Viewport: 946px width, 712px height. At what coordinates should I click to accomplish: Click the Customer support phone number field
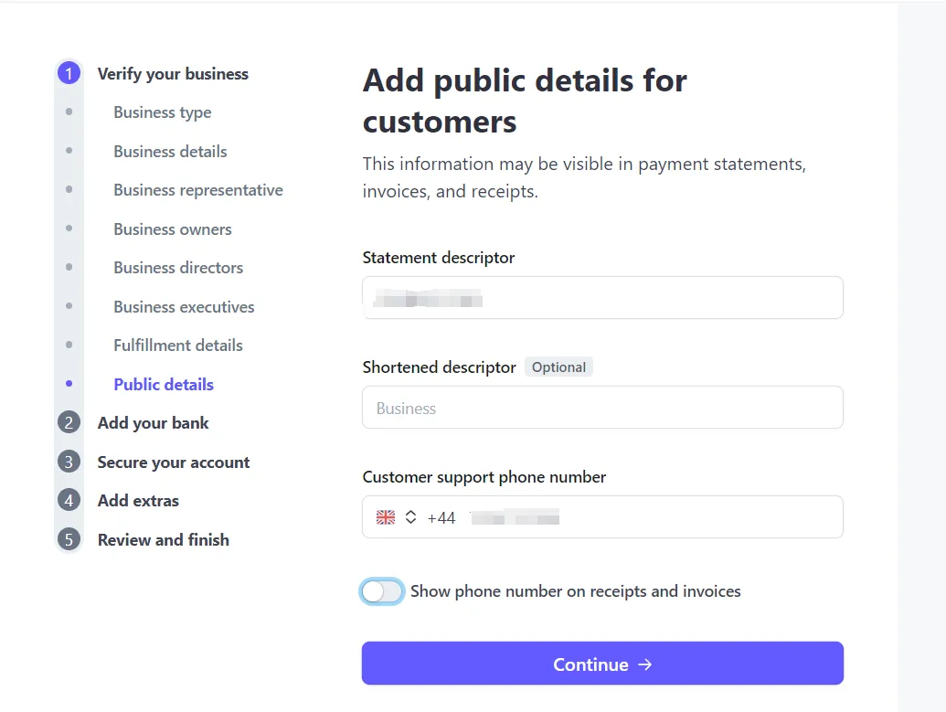(x=602, y=517)
